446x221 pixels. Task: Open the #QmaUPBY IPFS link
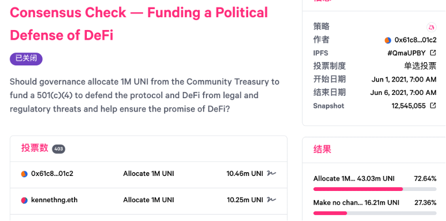point(406,53)
